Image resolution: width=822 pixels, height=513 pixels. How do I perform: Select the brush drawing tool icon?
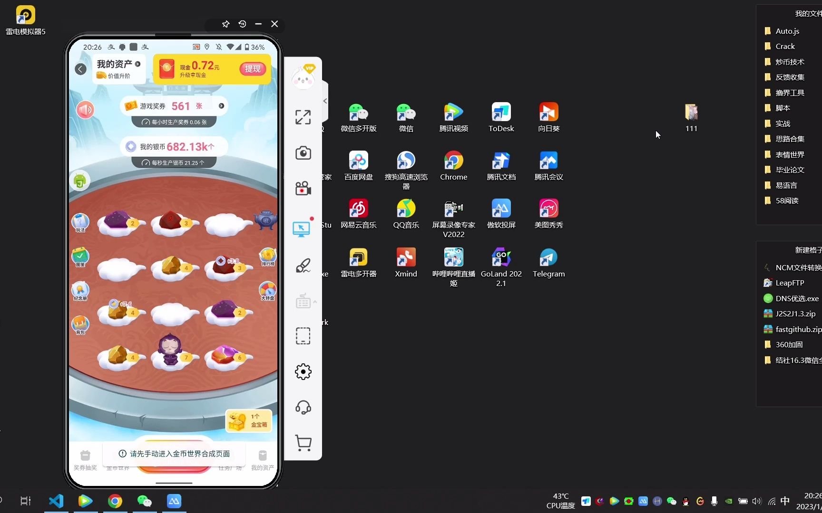(x=303, y=266)
